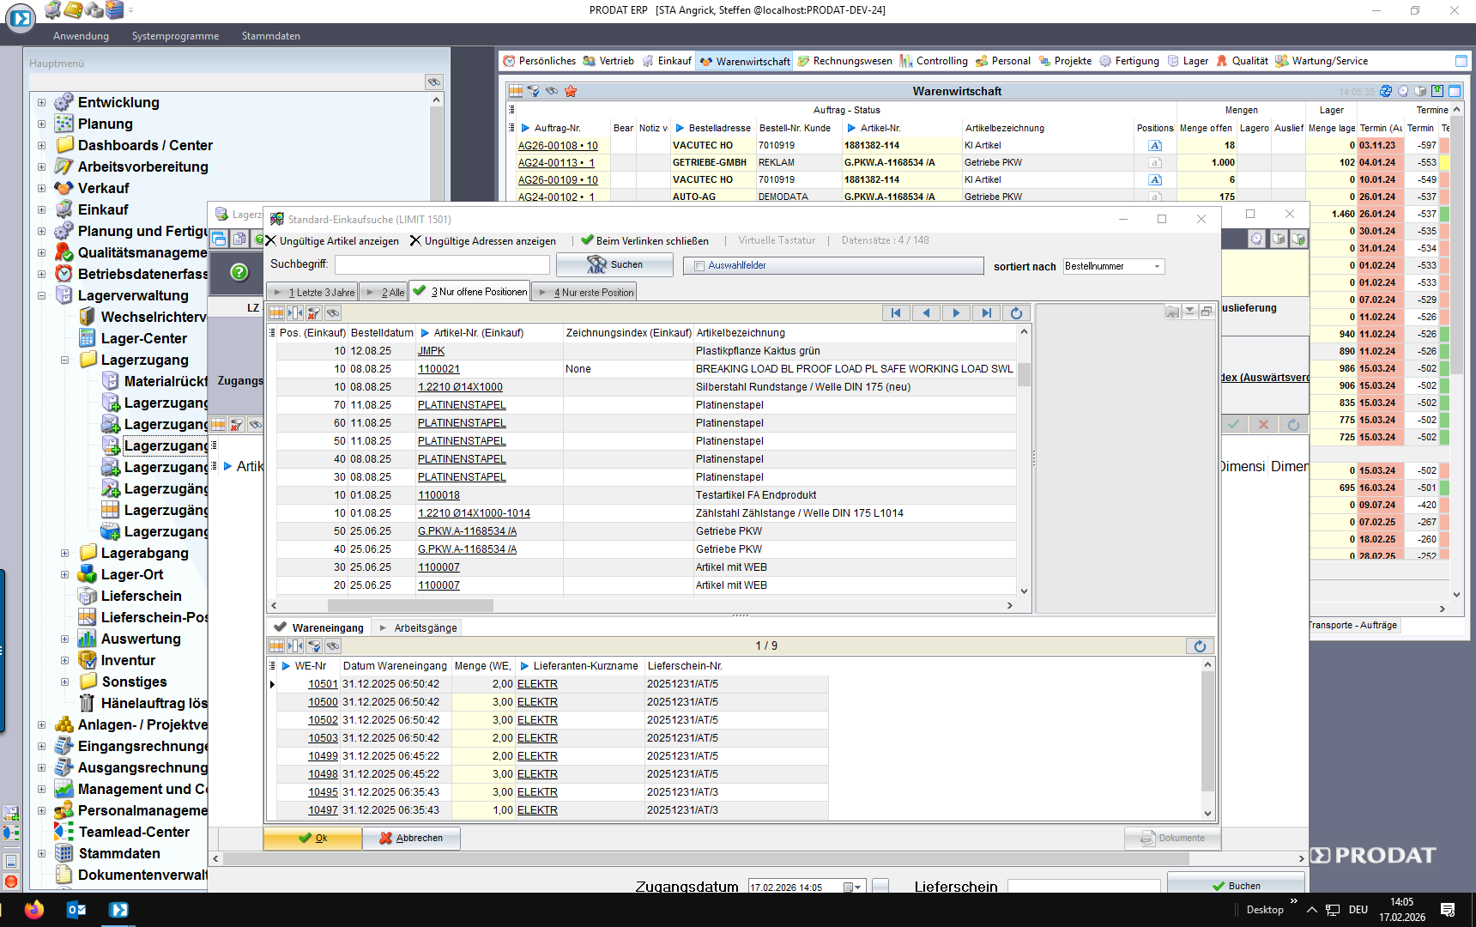Open the sortiert nach Bestellnummer dropdown
Screen dimensions: 1476x927
pos(1157,266)
